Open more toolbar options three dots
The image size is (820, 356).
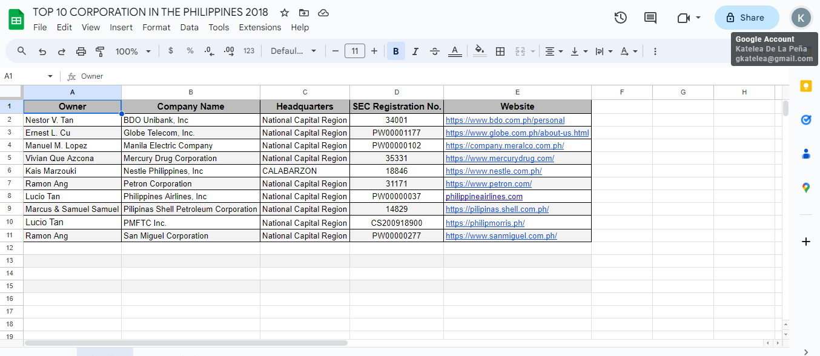pos(655,51)
